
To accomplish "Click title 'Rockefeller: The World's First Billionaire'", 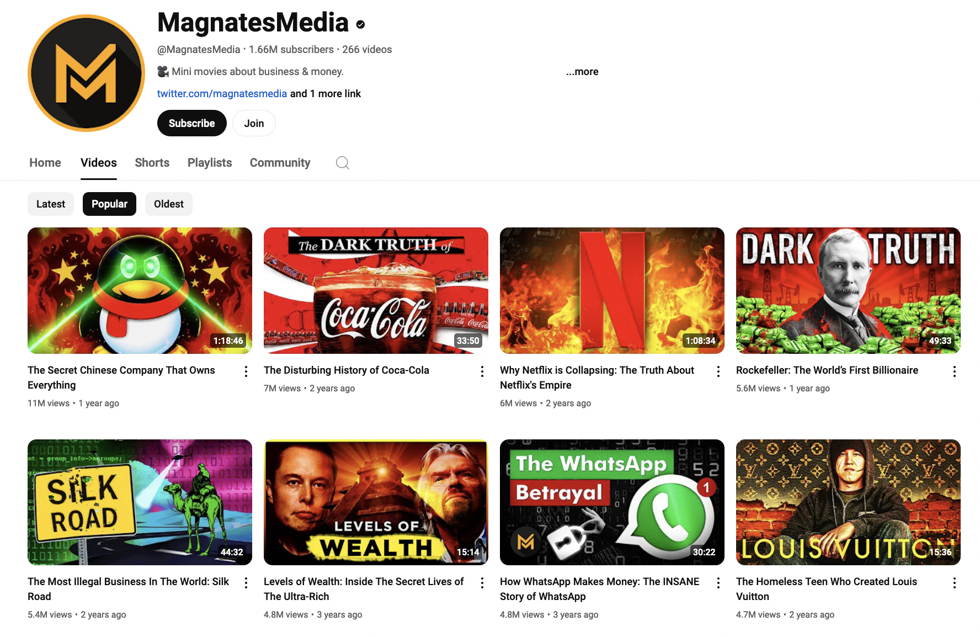I will tap(827, 370).
